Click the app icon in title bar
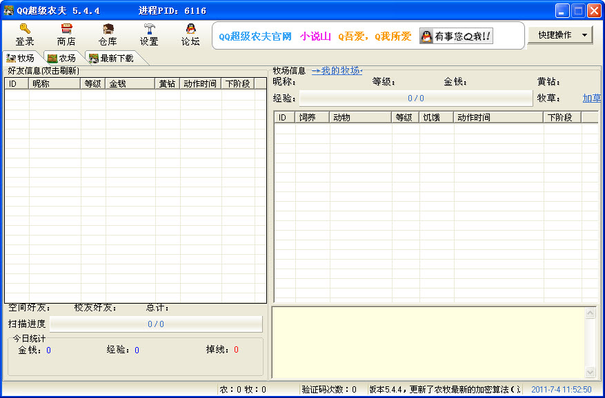The height and width of the screenshot is (398, 605). click(x=8, y=10)
